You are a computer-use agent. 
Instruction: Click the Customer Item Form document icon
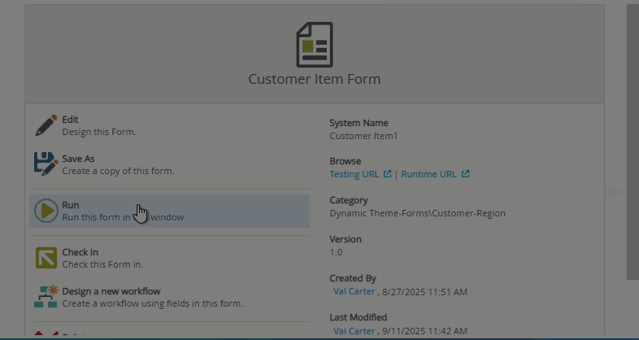pyautogui.click(x=314, y=45)
